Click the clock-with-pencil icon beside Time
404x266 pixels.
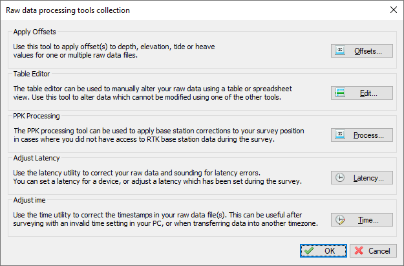(340, 220)
